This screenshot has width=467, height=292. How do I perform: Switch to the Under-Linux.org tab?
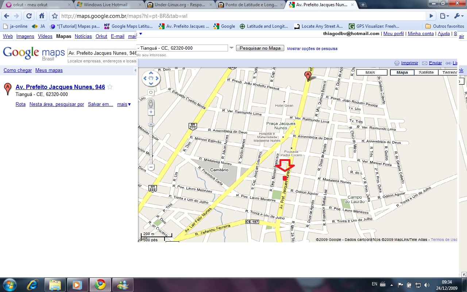[x=180, y=5]
